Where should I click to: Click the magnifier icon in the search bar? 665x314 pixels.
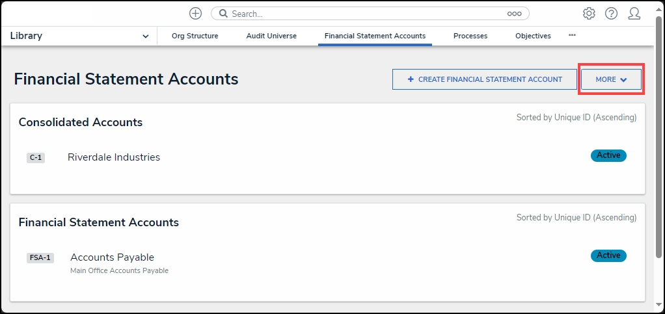click(x=223, y=14)
